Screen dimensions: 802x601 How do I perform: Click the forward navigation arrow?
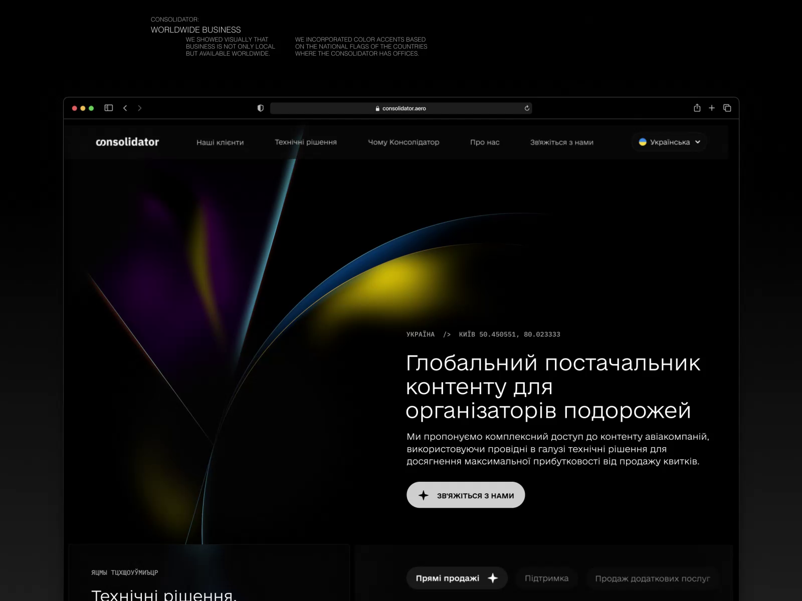[x=139, y=108]
